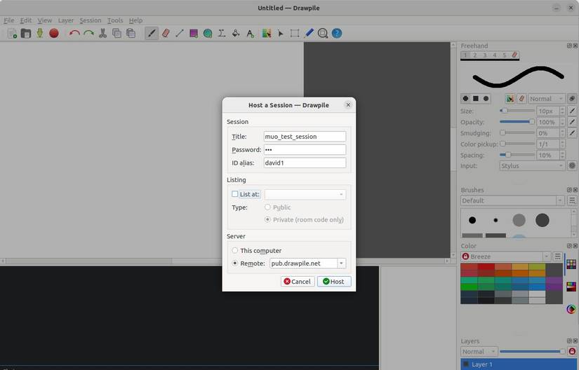
Task: Select brush slot 3 in Freehand panel
Action: [x=485, y=55]
